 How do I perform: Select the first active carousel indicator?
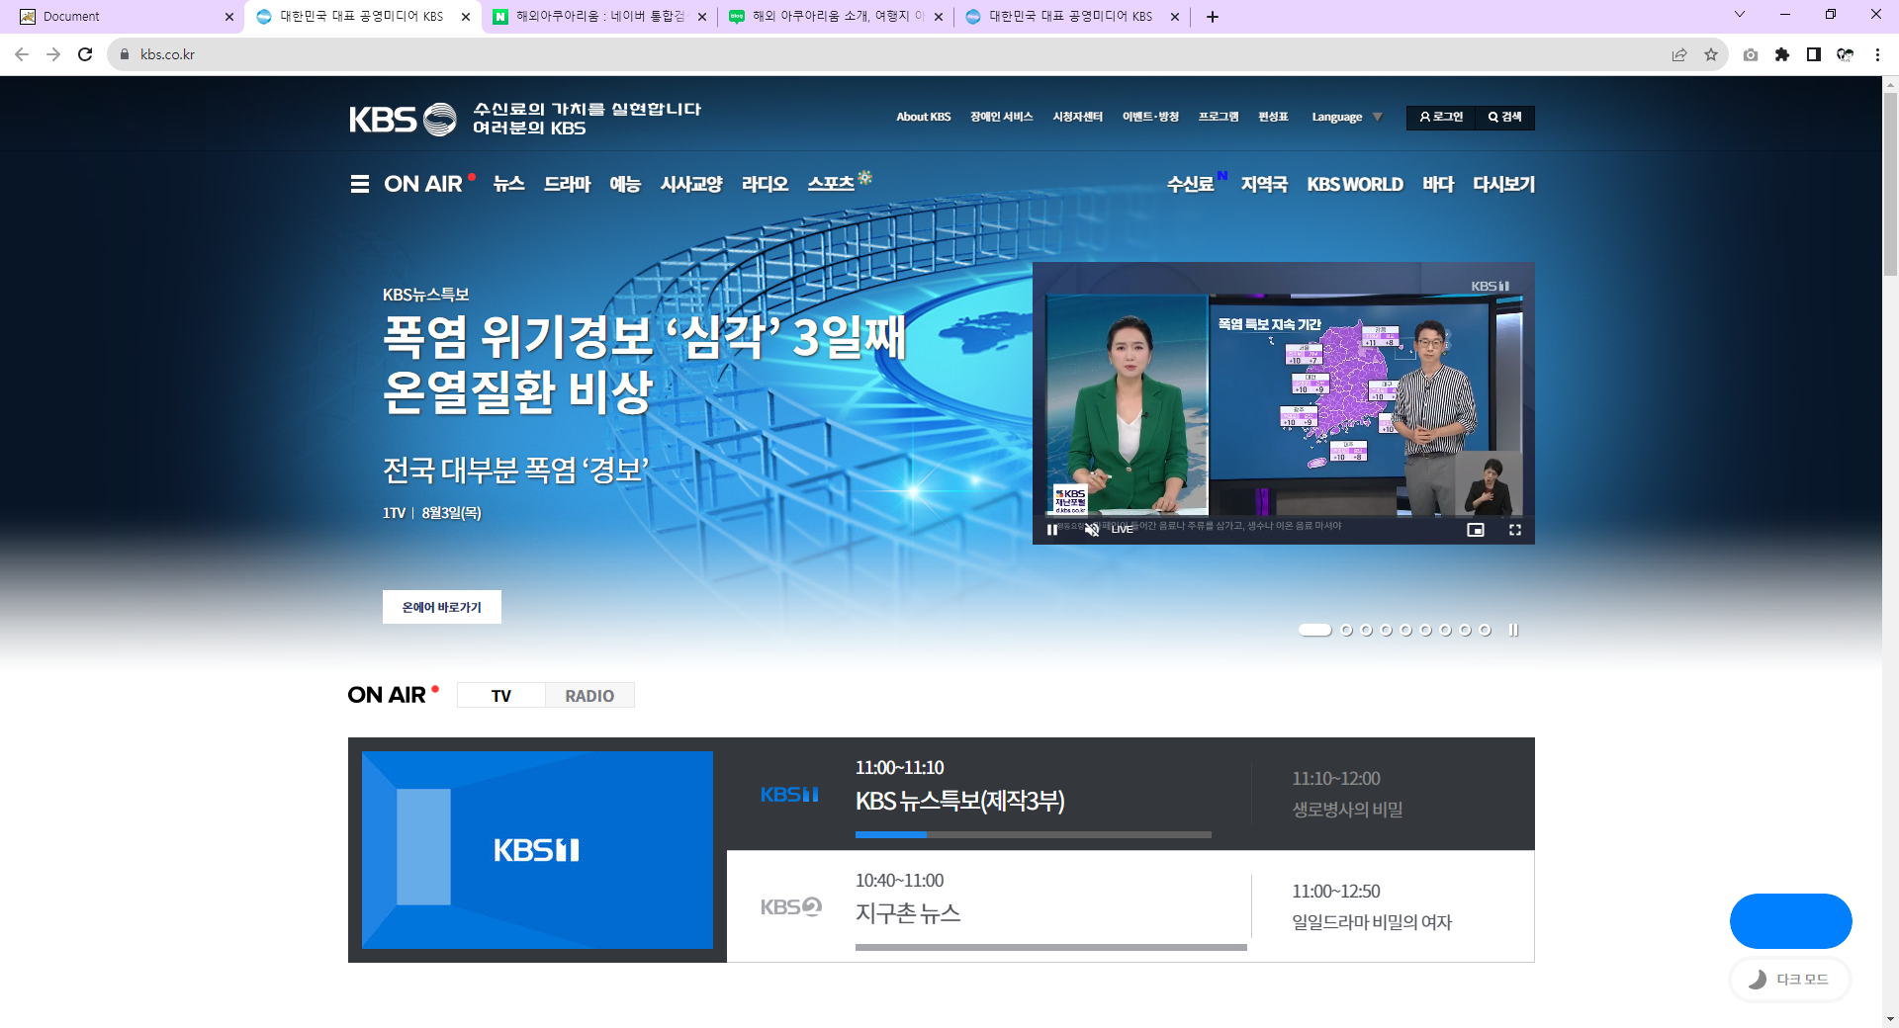[x=1314, y=630]
